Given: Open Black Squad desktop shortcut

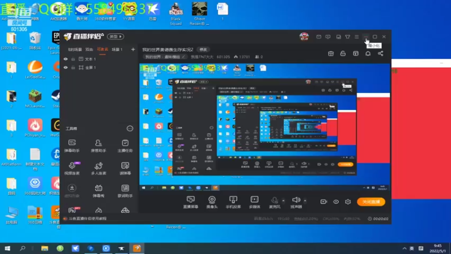Looking at the screenshot, I should [175, 14].
